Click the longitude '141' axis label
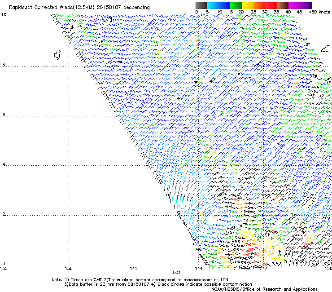 [133, 269]
